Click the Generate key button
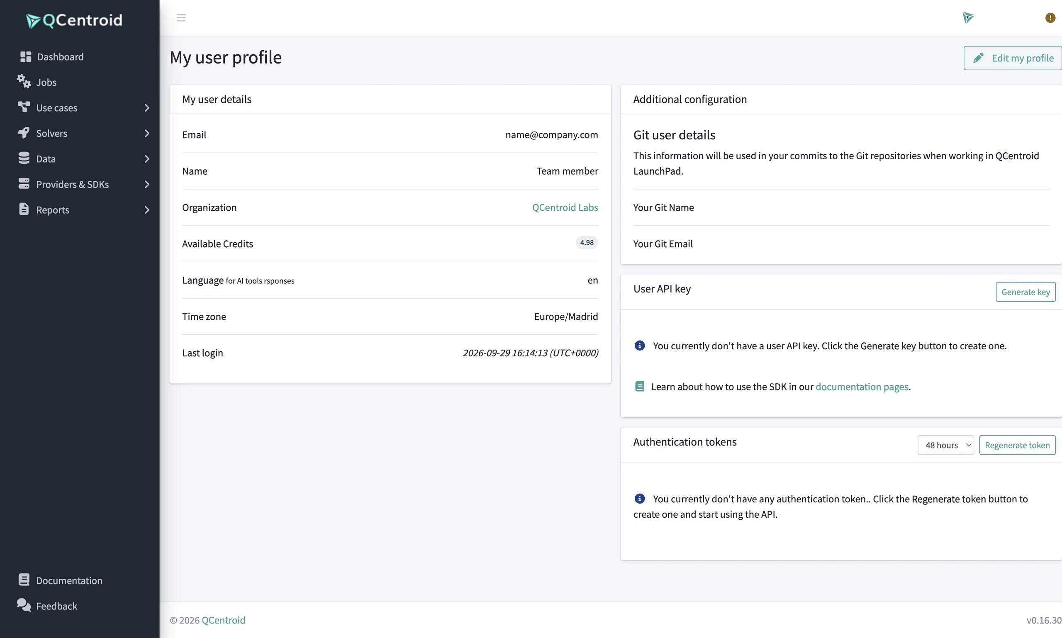Screen dimensions: 1062x638 [x=1025, y=292]
